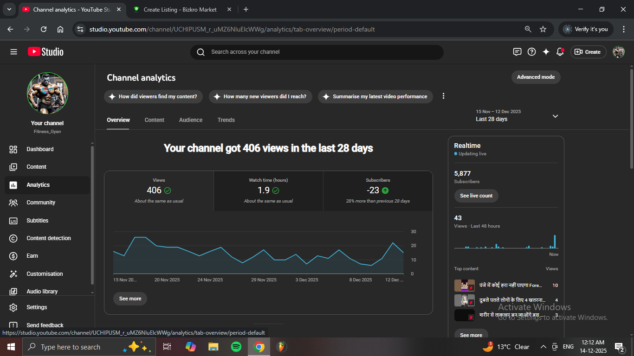Open Content in the left sidebar
Image resolution: width=634 pixels, height=356 pixels.
(x=36, y=167)
